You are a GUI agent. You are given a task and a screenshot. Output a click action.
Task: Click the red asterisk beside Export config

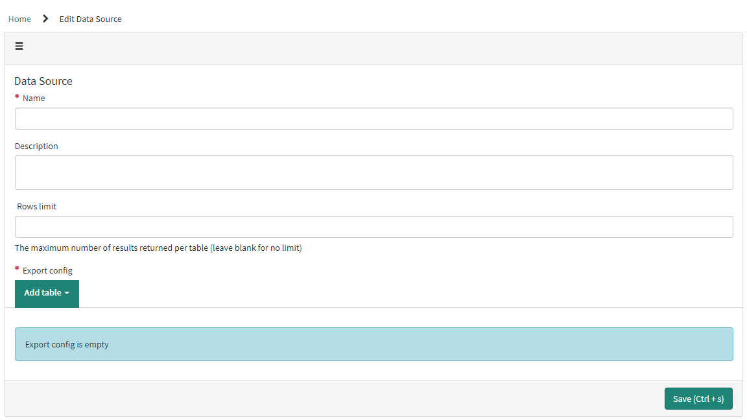tap(17, 269)
